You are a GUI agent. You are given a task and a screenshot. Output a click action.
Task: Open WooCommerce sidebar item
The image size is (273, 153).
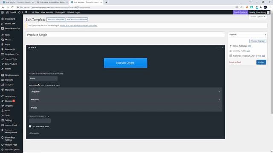coord(12,75)
